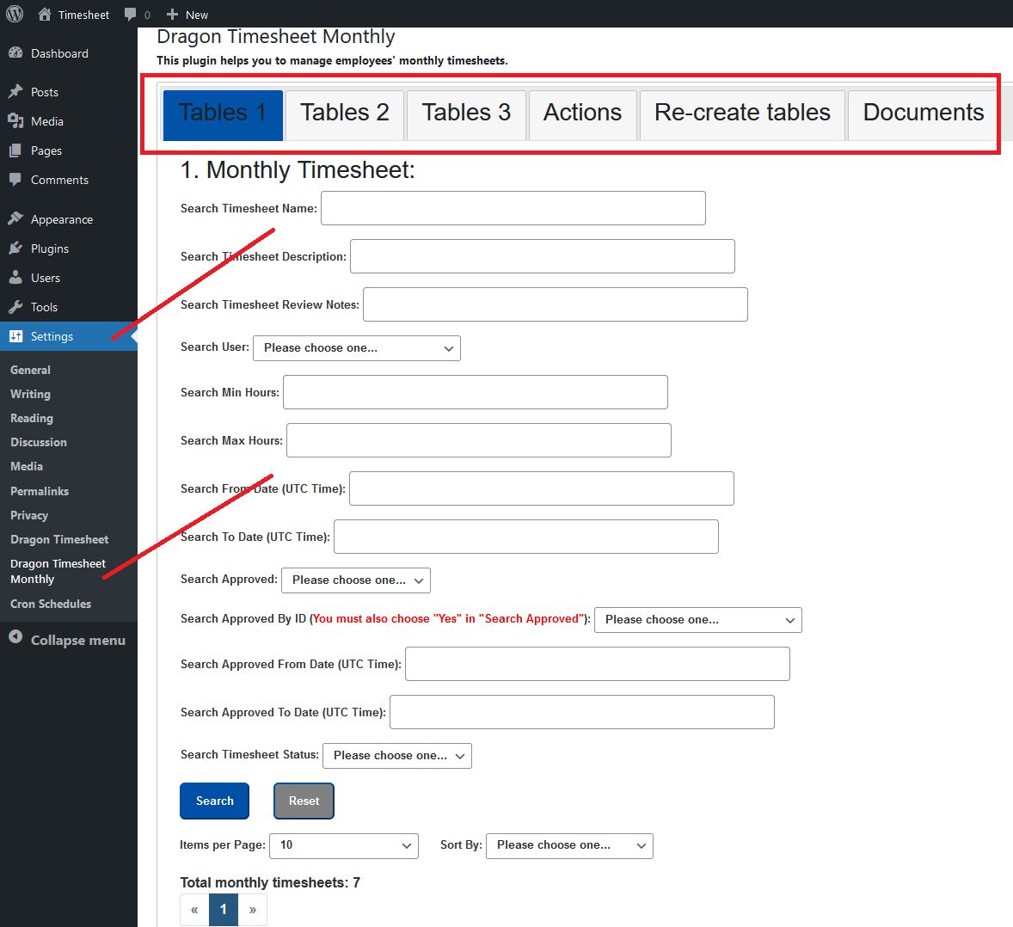Click the Tools wrench icon
The height and width of the screenshot is (927, 1013).
pyautogui.click(x=15, y=307)
